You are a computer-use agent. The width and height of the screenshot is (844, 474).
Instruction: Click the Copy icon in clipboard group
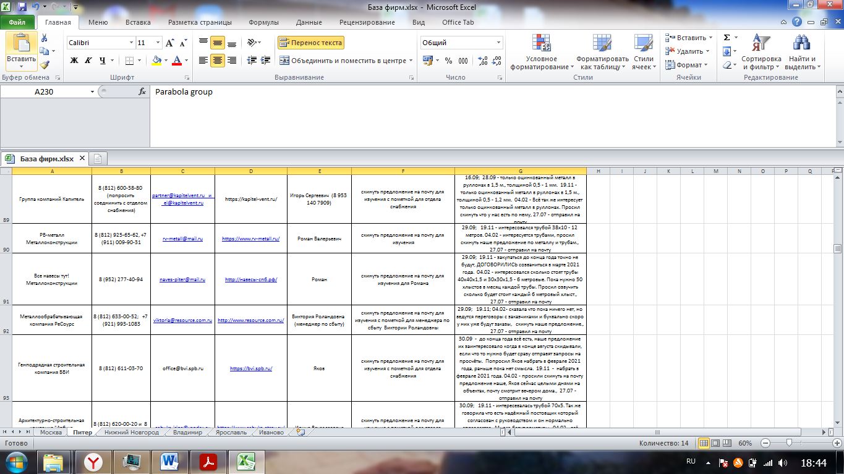pos(45,52)
